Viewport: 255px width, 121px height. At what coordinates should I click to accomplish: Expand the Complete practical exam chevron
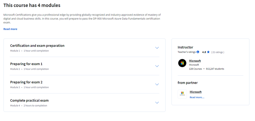[157, 103]
